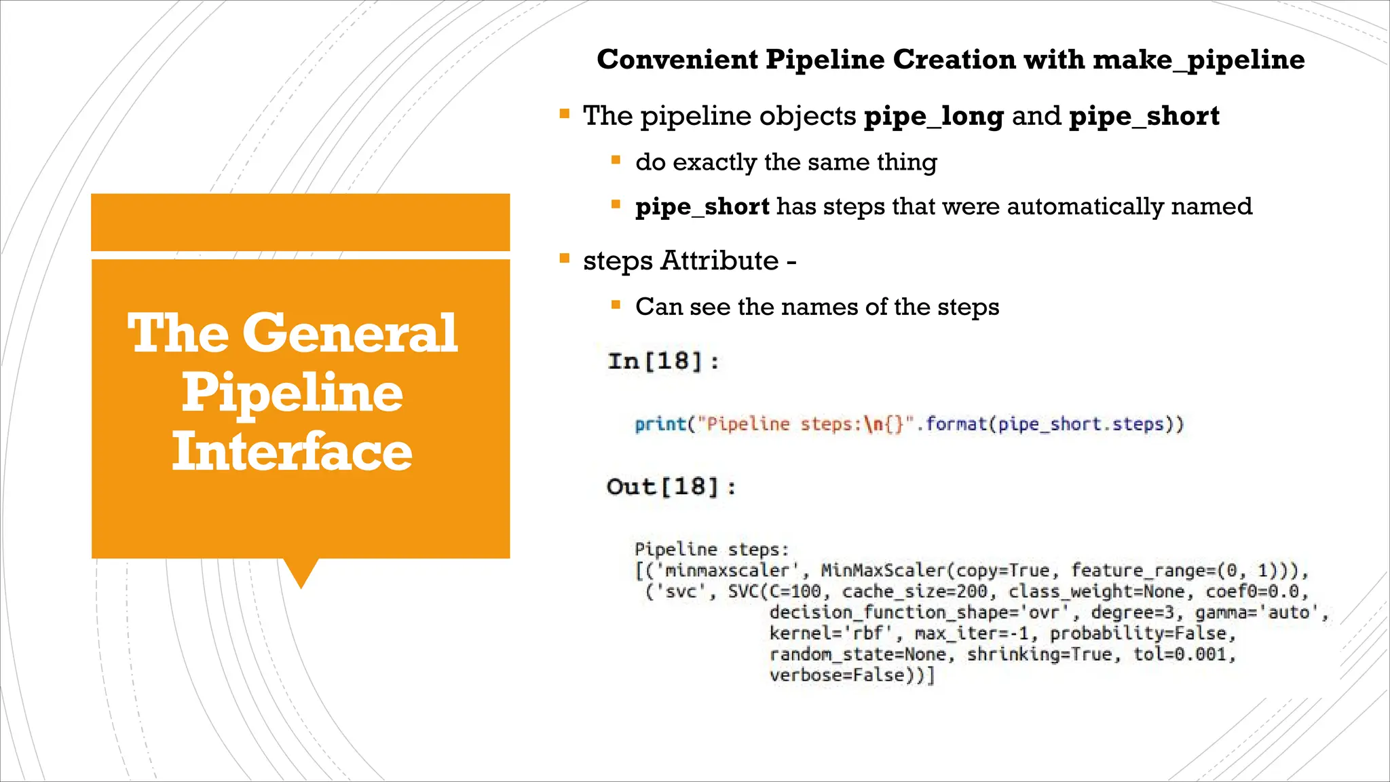This screenshot has width=1390, height=782.
Task: Click 'Can see the names of the steps'
Action: [817, 307]
